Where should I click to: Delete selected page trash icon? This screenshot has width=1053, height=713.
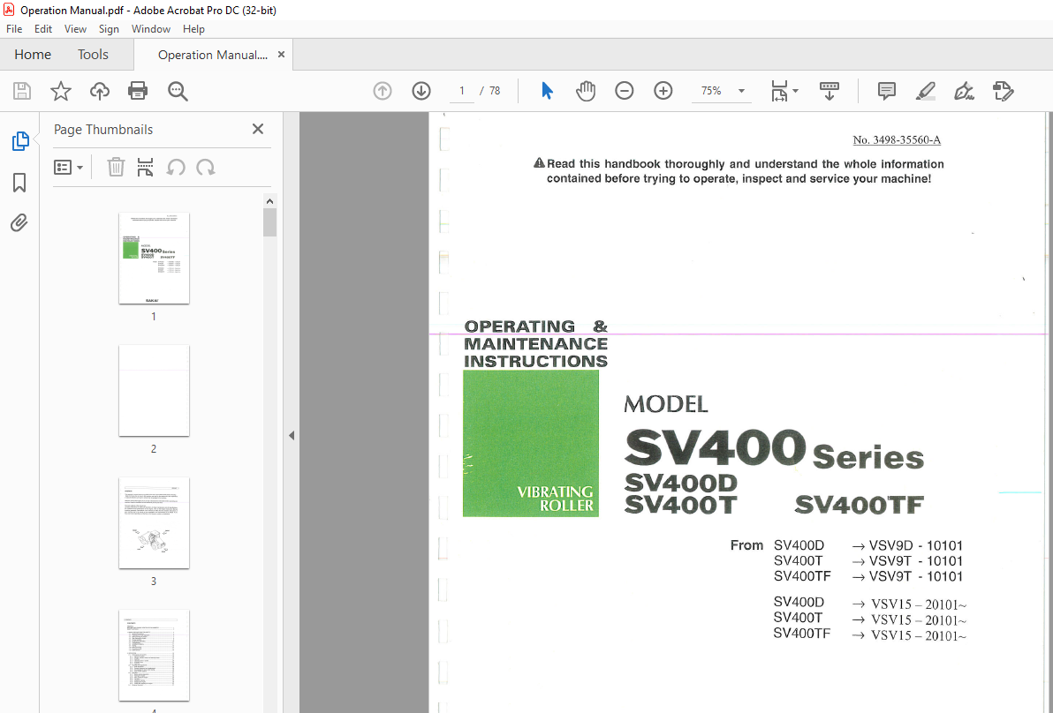click(x=117, y=167)
